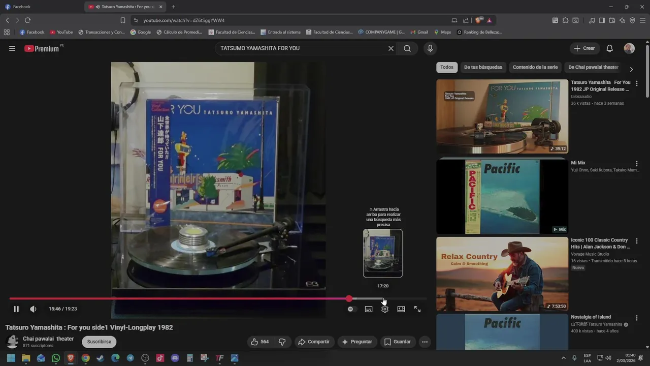The height and width of the screenshot is (366, 650).
Task: Click the Preguntar button
Action: pos(357,342)
